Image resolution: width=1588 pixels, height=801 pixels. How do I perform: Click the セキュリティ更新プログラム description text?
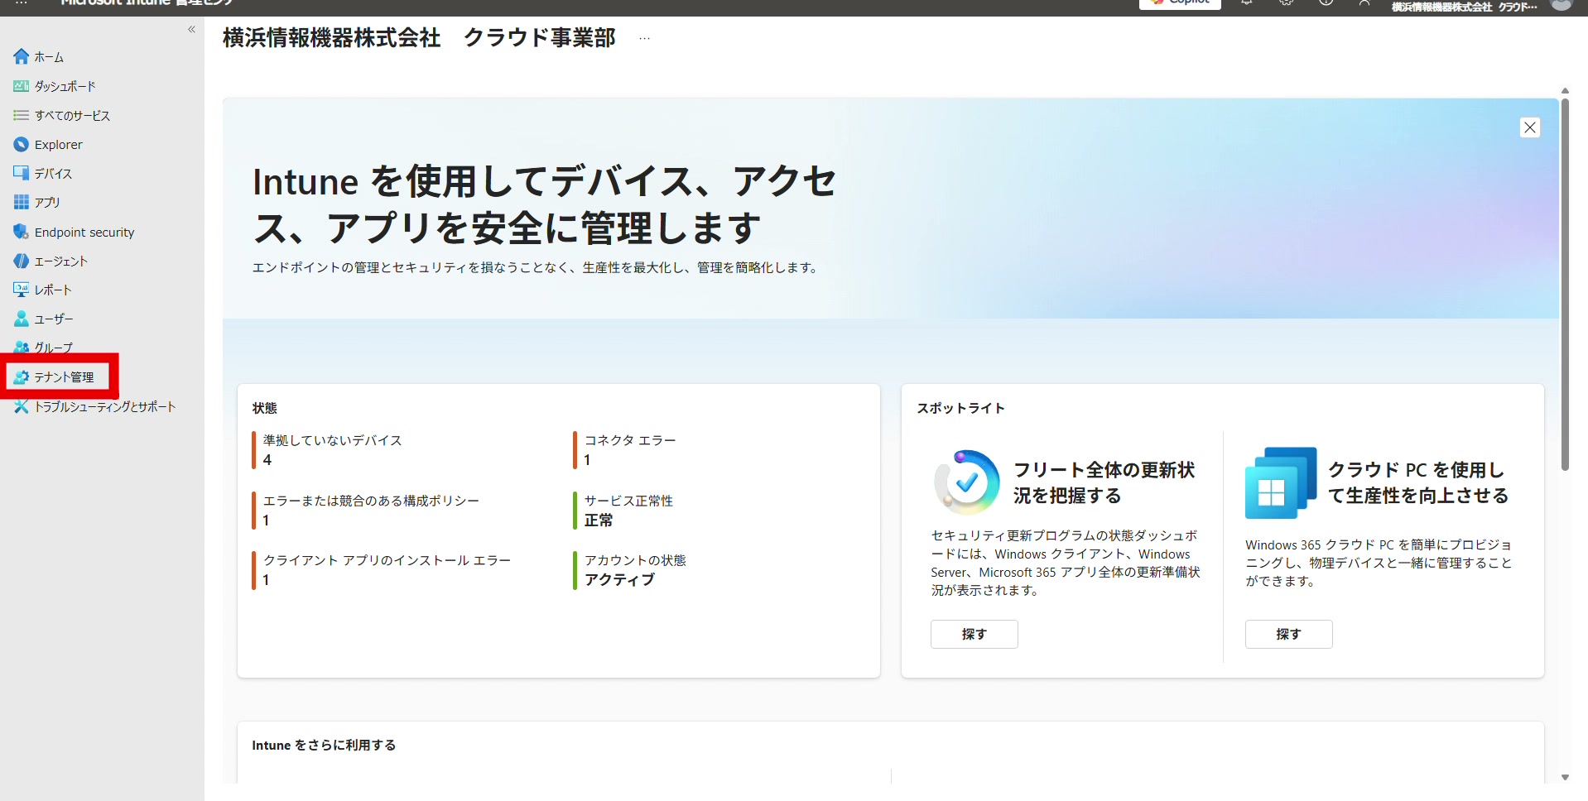click(1066, 563)
